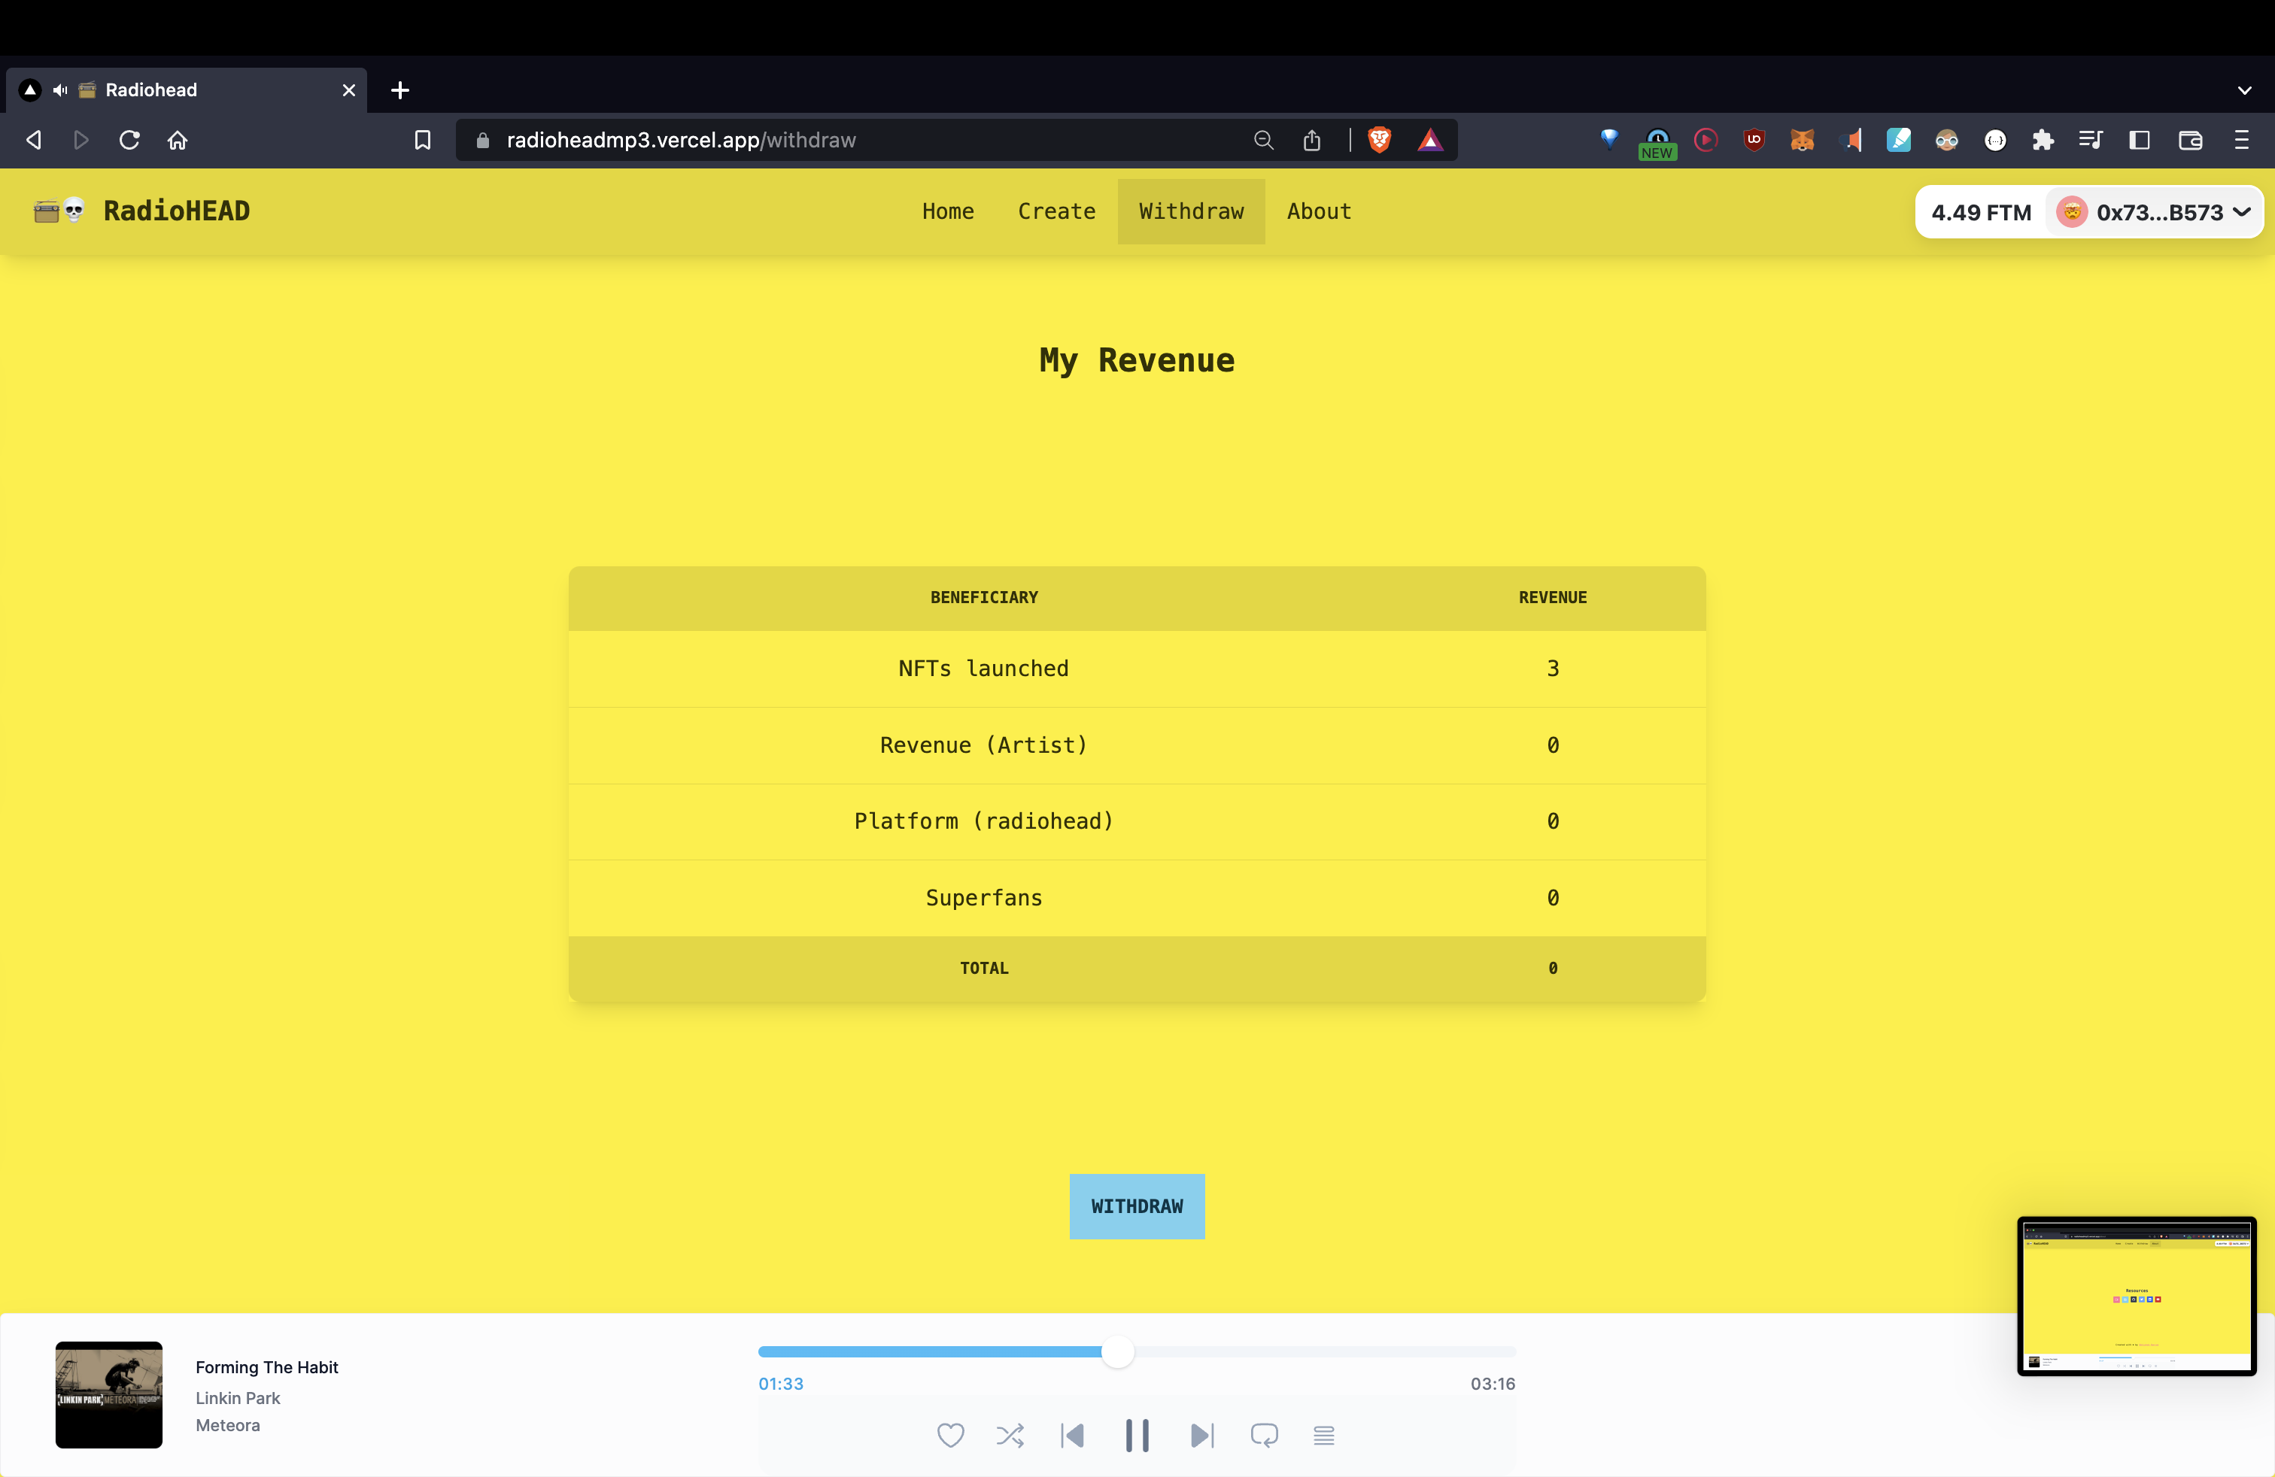Image resolution: width=2275 pixels, height=1477 pixels.
Task: Bookmark this page
Action: click(423, 141)
